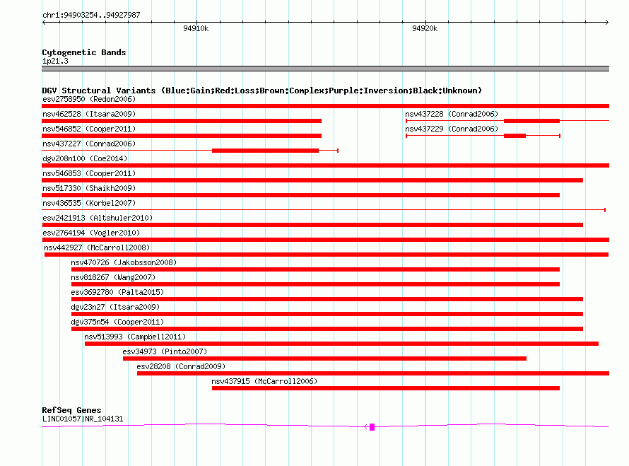Click the RefSeq Genes track title
This screenshot has height=466, width=629.
point(72,410)
